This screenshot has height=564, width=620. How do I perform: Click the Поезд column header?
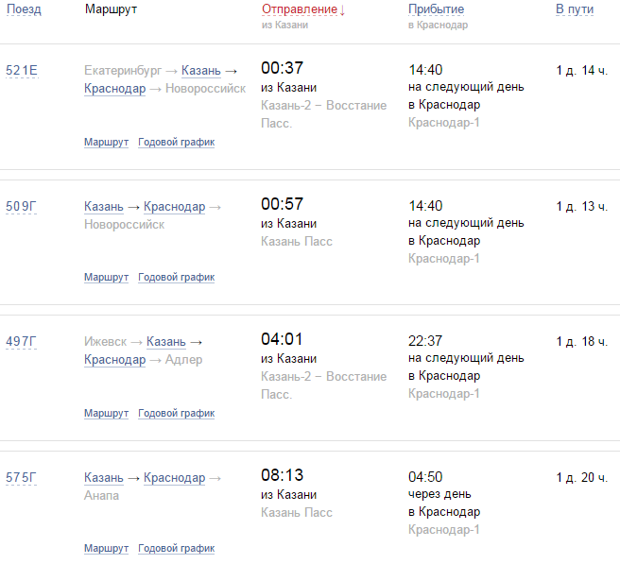tap(24, 9)
